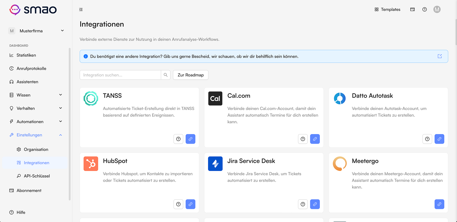This screenshot has height=222, width=457.
Task: Connect Datto Autotask via link button
Action: (x=439, y=139)
